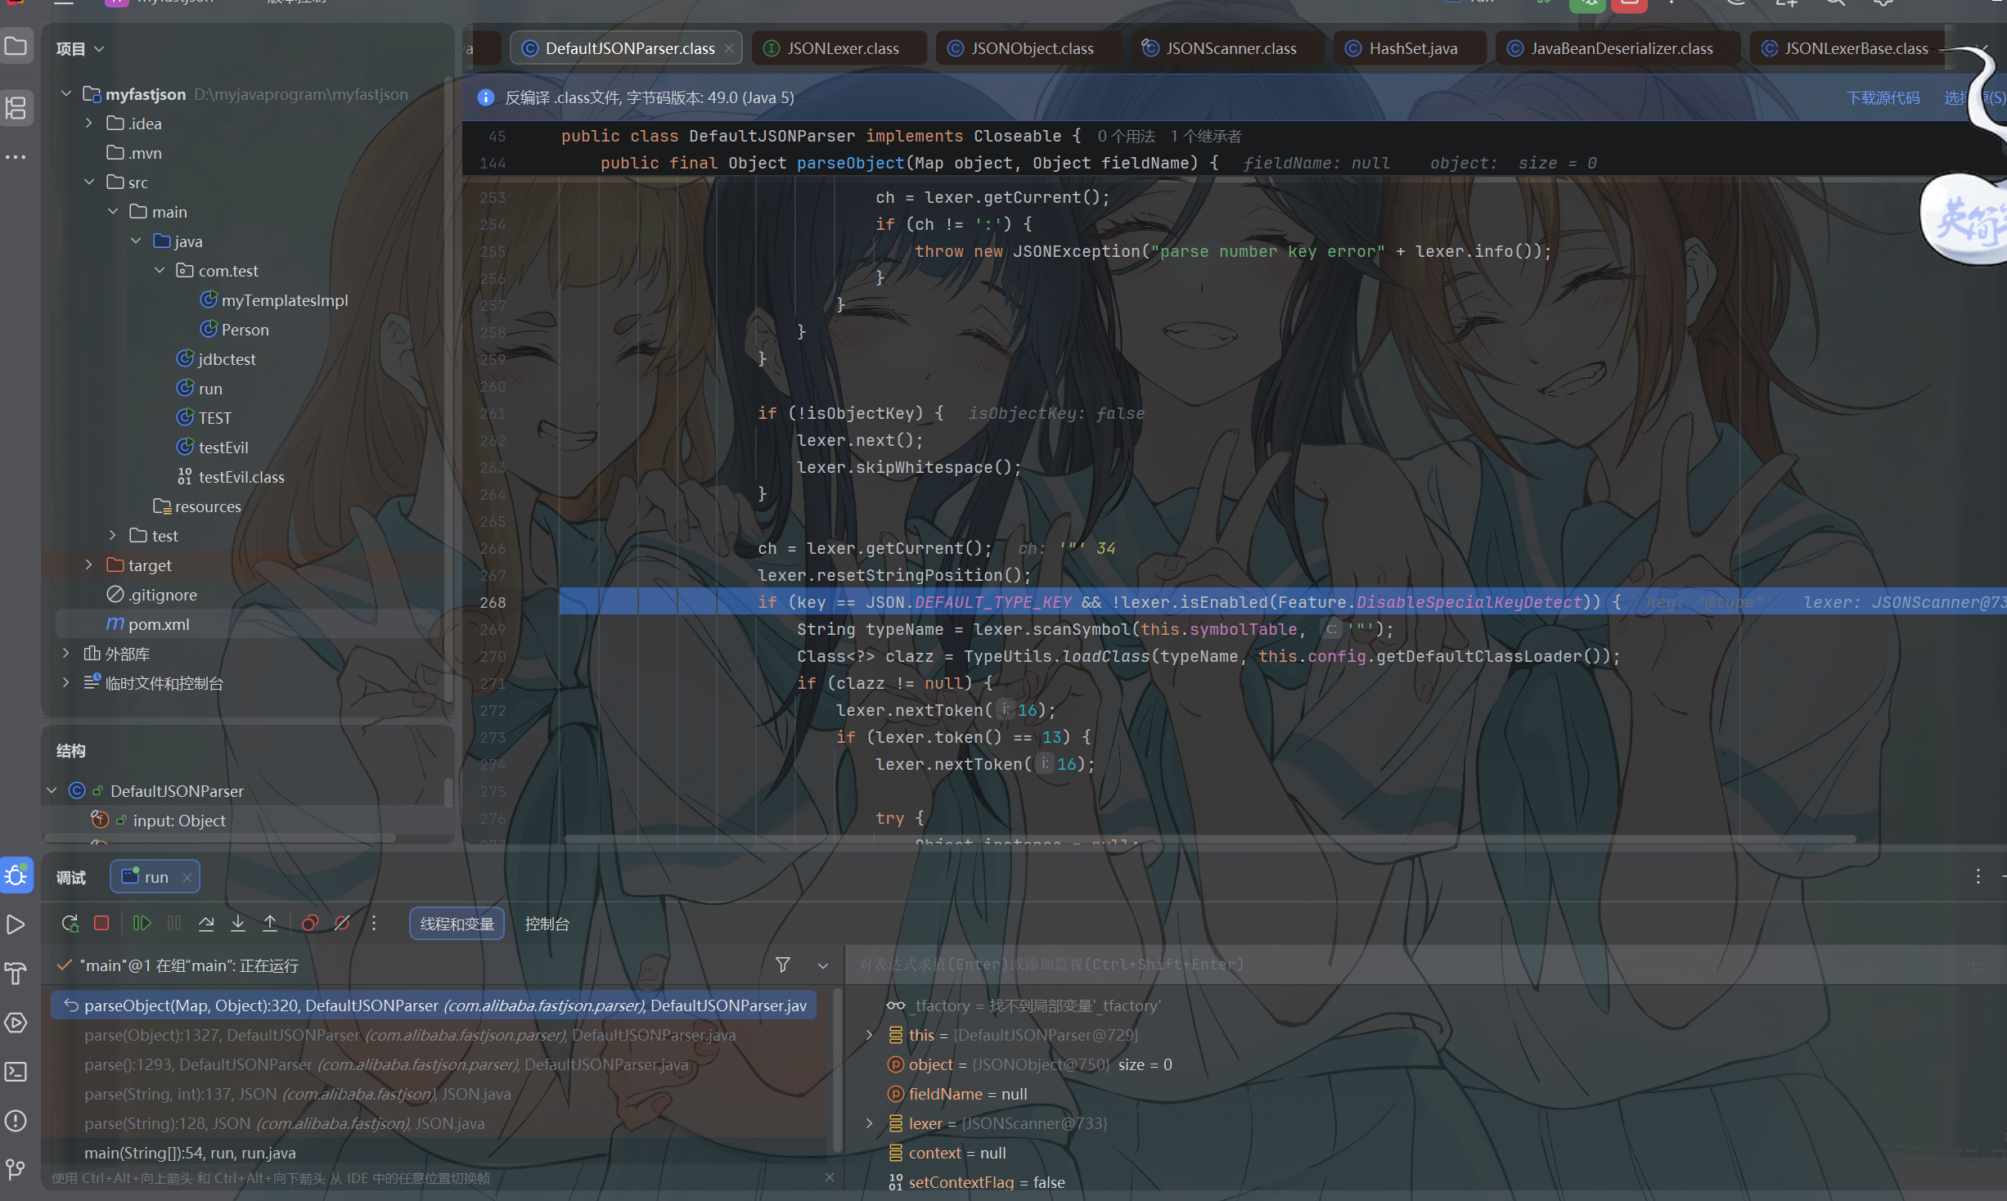The width and height of the screenshot is (2007, 1201).
Task: Collapse the myfastjson project root
Action: point(66,94)
